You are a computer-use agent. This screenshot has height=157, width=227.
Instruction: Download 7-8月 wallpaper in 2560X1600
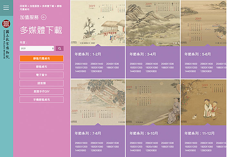point(81,143)
